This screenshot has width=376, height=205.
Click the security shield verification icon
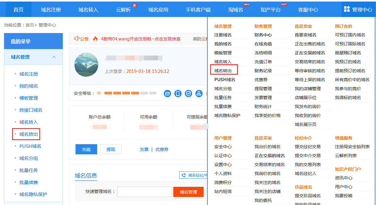coord(188,94)
